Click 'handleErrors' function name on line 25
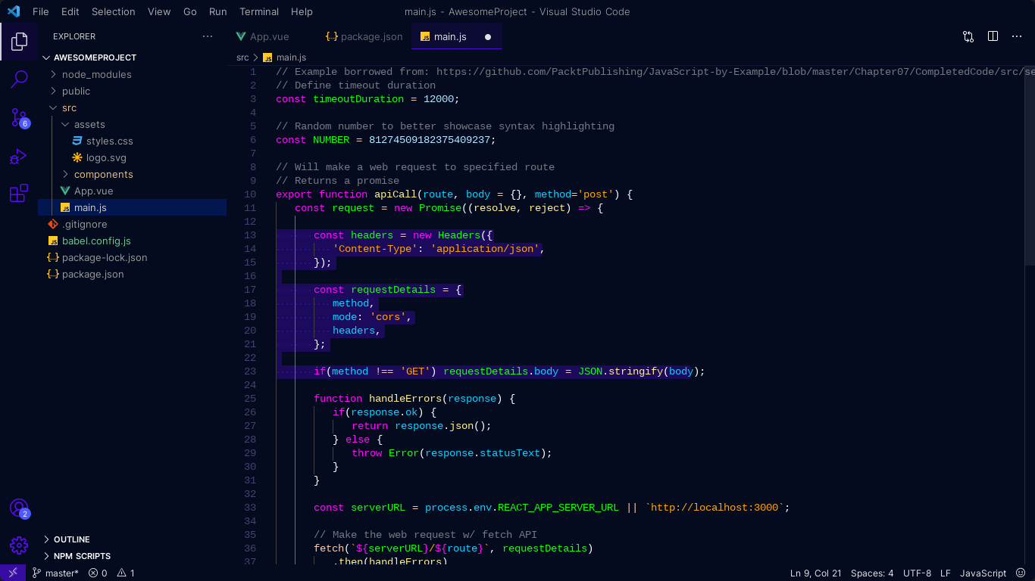 [x=405, y=399]
